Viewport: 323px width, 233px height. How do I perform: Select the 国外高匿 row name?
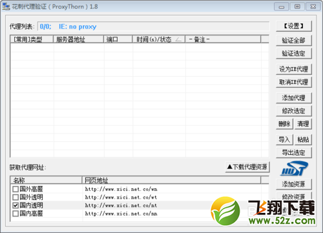point(32,189)
